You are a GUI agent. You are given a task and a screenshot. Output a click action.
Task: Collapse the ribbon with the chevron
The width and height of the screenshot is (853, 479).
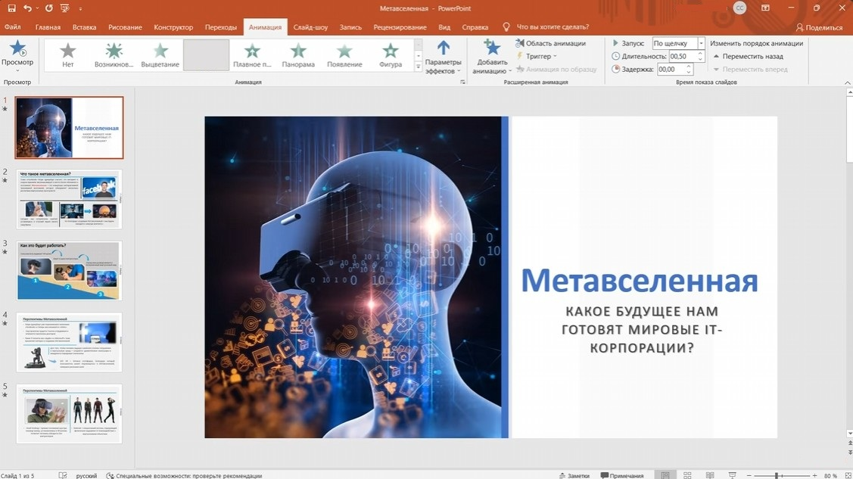coord(847,82)
